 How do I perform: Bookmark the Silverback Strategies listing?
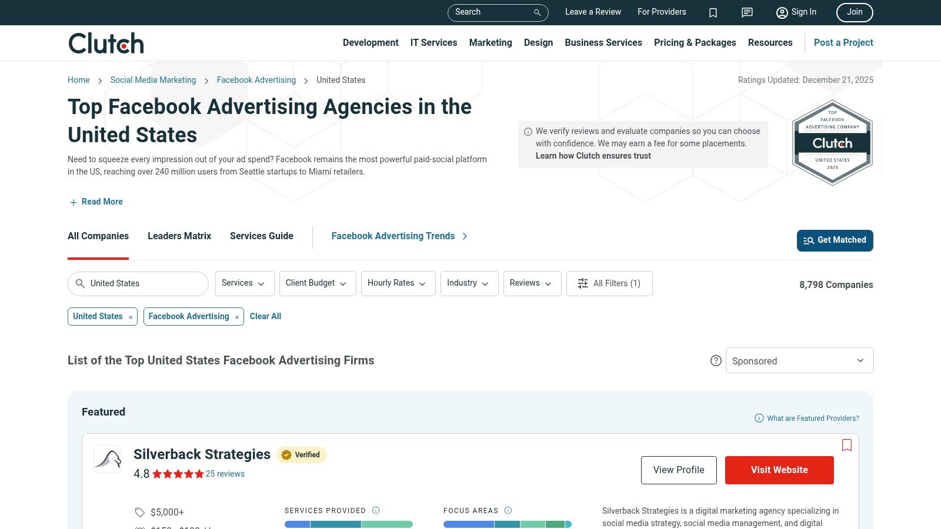coord(847,445)
